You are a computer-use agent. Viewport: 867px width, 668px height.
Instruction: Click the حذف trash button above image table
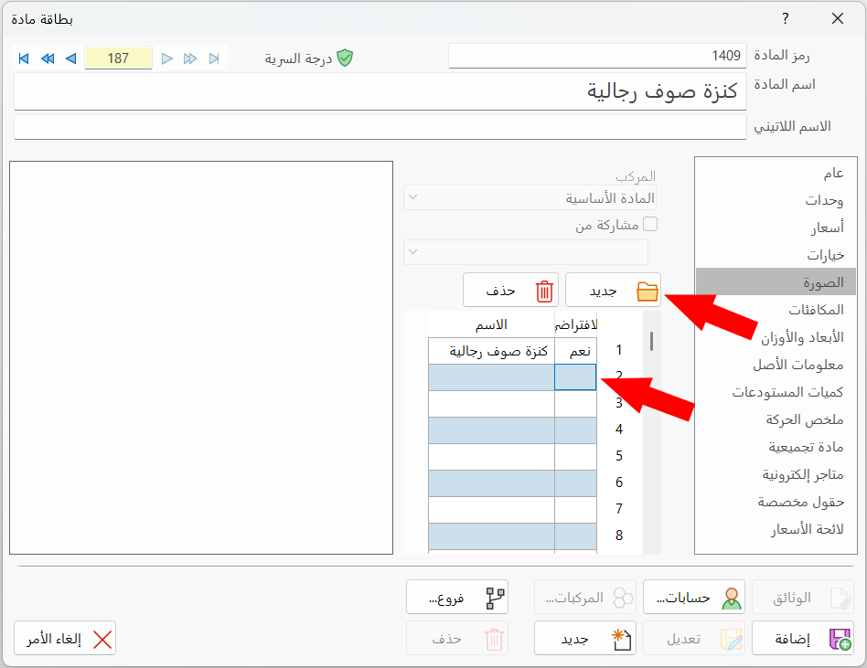(510, 290)
